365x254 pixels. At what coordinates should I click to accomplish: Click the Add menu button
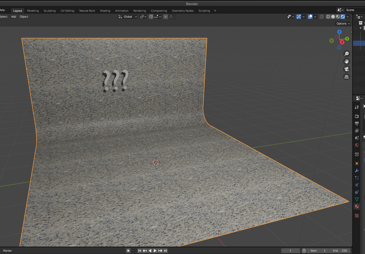pyautogui.click(x=14, y=17)
